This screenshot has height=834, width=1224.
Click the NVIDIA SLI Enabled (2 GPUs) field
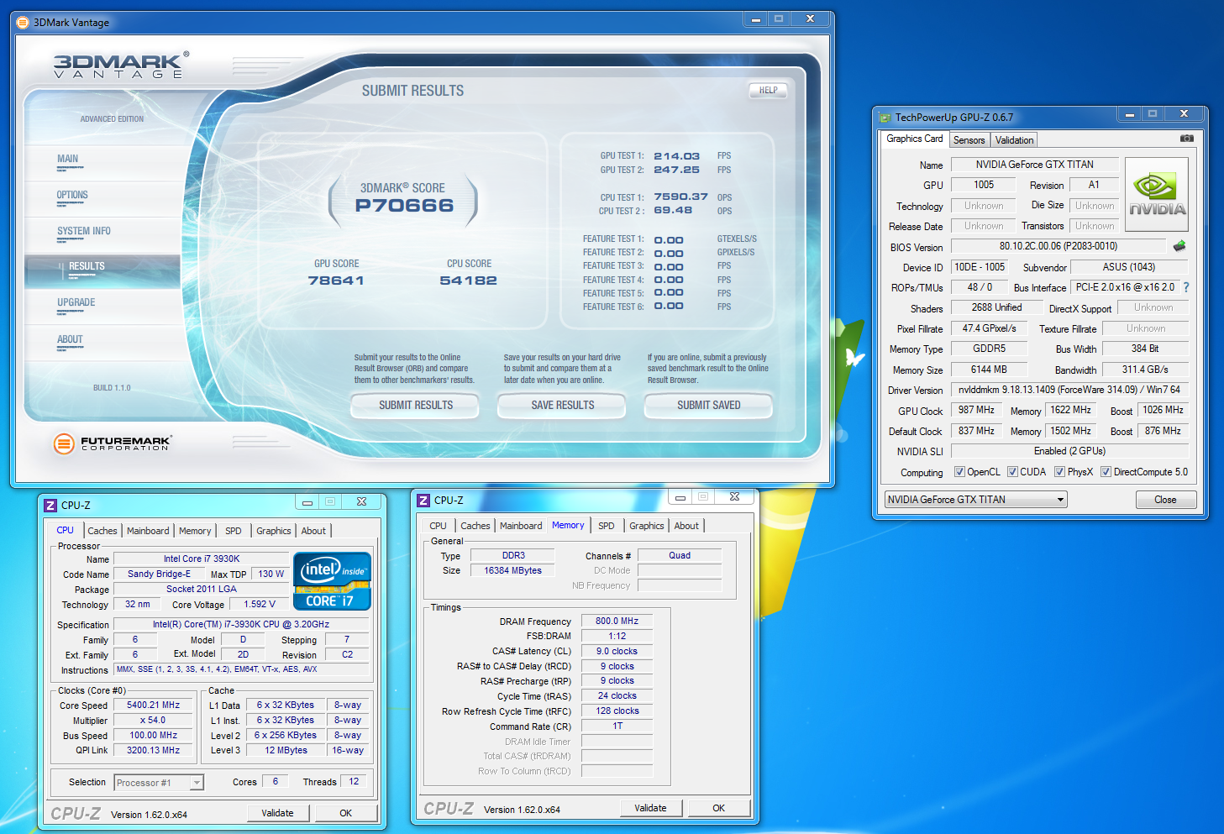click(1069, 451)
